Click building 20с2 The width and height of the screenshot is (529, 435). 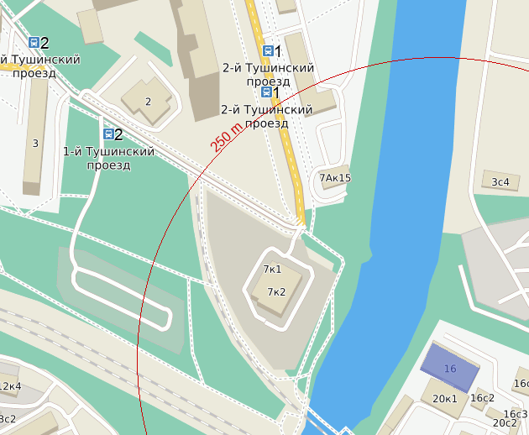pyautogui.click(x=505, y=422)
